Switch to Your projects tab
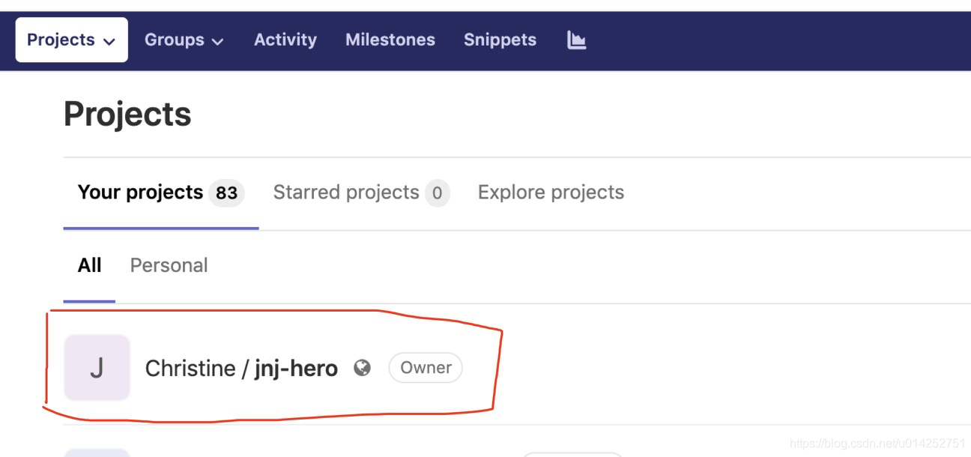971x457 pixels. pyautogui.click(x=160, y=193)
